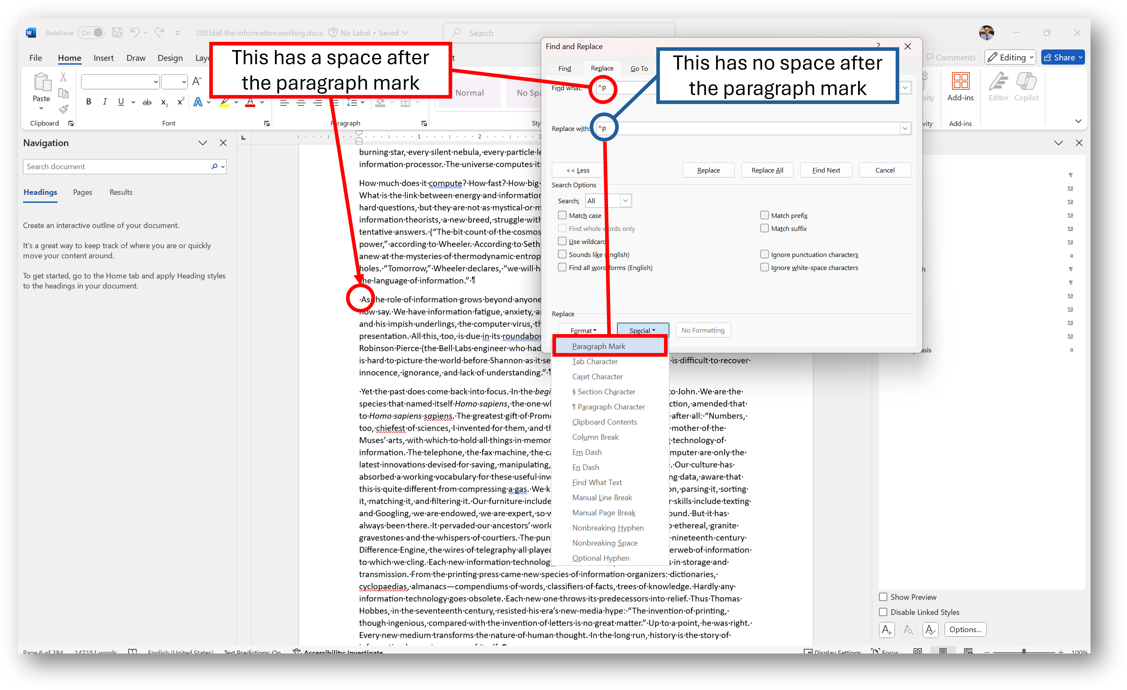Viewport: 1127px width, 690px height.
Task: Check Use wildcards option
Action: pyautogui.click(x=562, y=241)
